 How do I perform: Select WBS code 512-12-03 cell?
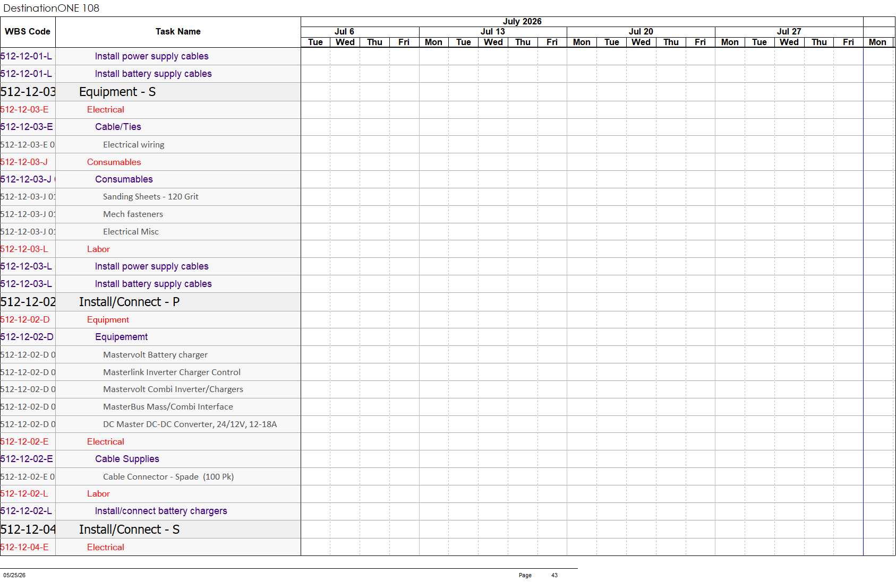[28, 92]
